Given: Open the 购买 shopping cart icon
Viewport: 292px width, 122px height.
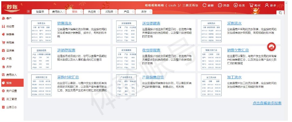Looking at the screenshot, I should (x=252, y=5).
